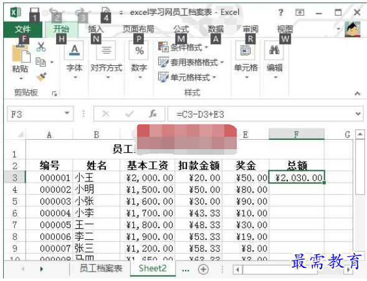Click the new sheet plus button
This screenshot has height=281, width=367.
pos(203,269)
